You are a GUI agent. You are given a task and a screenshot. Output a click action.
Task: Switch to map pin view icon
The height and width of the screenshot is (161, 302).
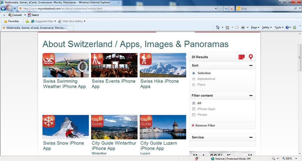251,57
